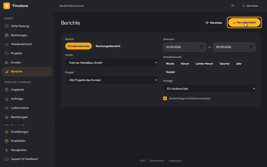Click the Neuigkeiten sparkle icon
The image size is (267, 167).
coord(7,150)
